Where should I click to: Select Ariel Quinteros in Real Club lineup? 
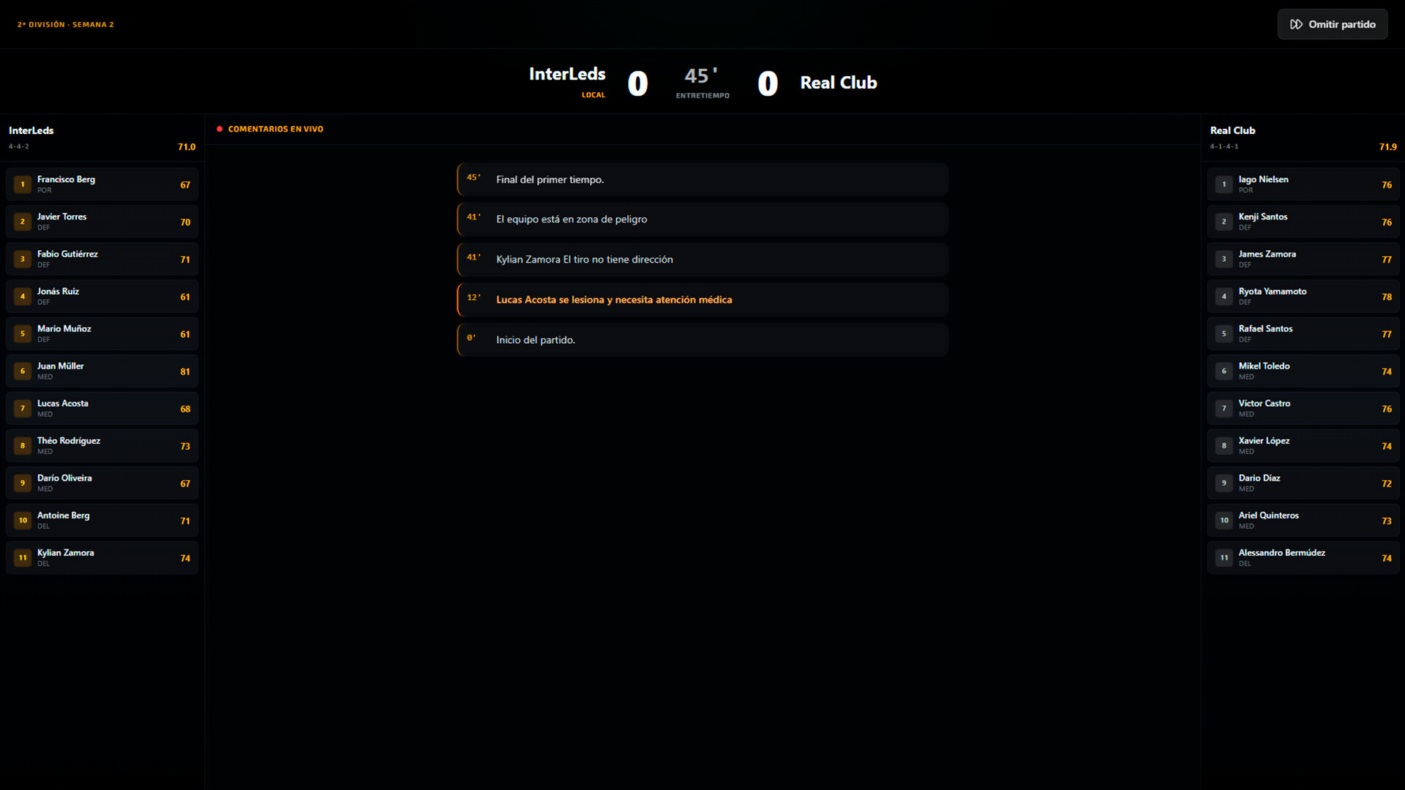(1303, 520)
